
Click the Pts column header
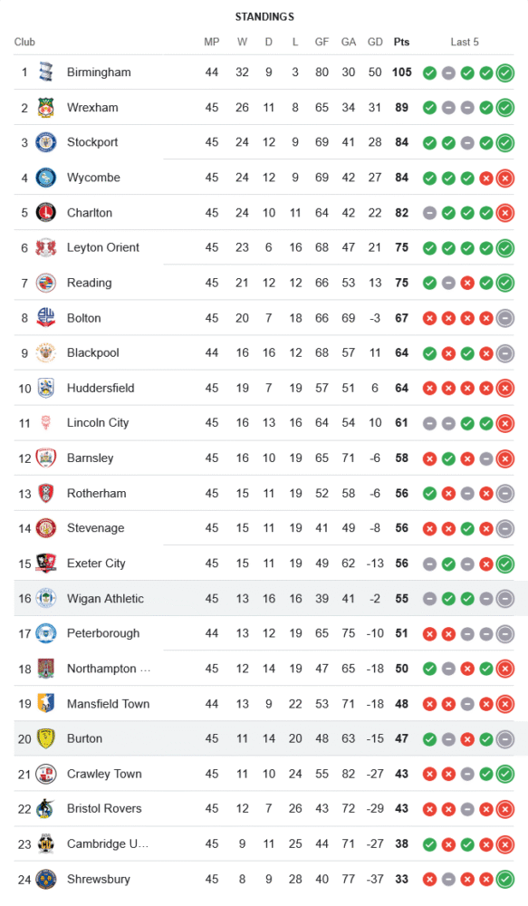(x=401, y=42)
